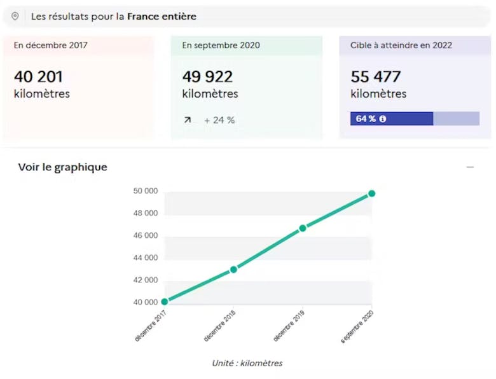Select the "Cible à atteindre en 2022" header
This screenshot has width=496, height=379.
(401, 45)
